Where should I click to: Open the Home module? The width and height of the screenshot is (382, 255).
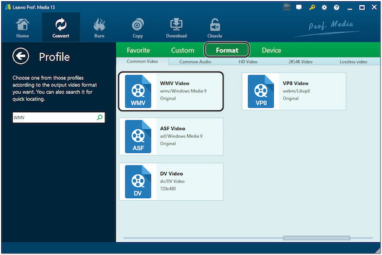(x=22, y=27)
